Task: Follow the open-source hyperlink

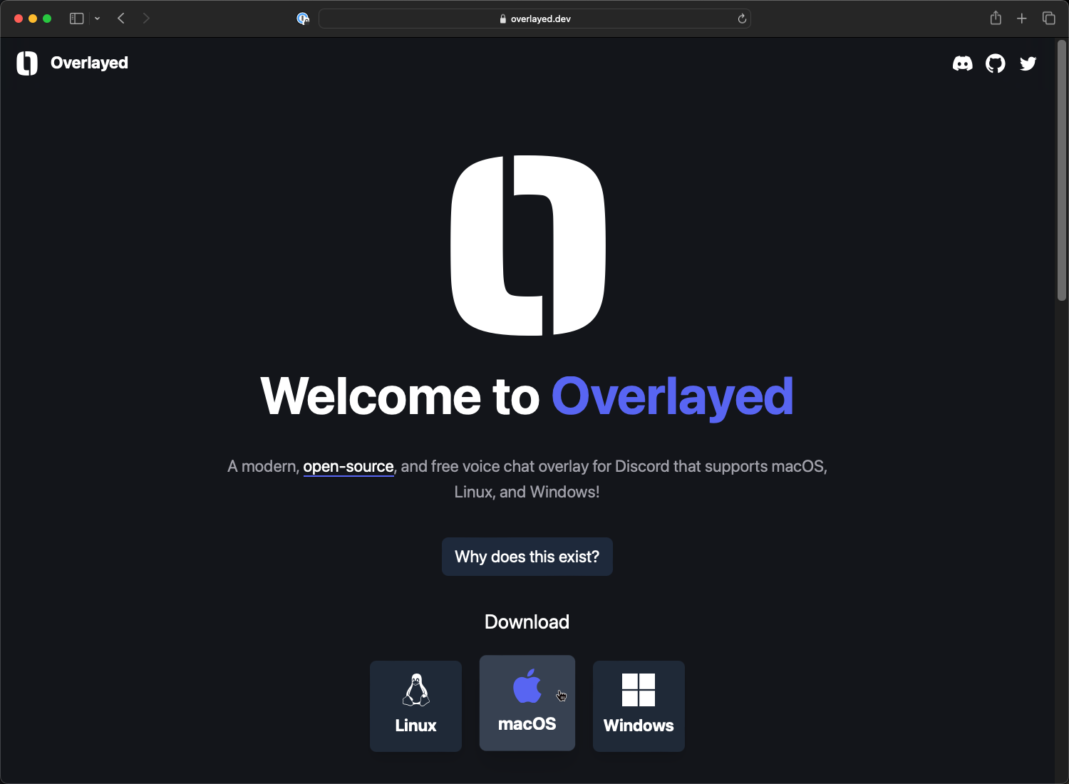Action: pyautogui.click(x=348, y=467)
